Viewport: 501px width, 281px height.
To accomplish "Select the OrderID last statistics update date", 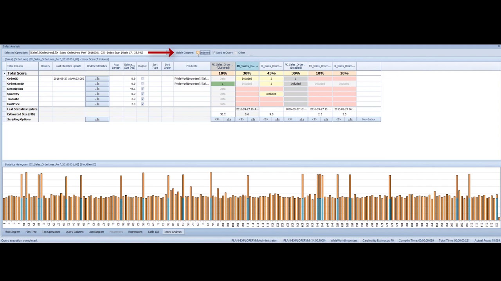I will pyautogui.click(x=68, y=79).
